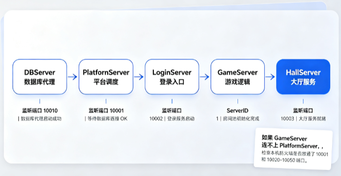Click the 监听端口 10010 label
This screenshot has width=341, height=176.
pyautogui.click(x=40, y=111)
